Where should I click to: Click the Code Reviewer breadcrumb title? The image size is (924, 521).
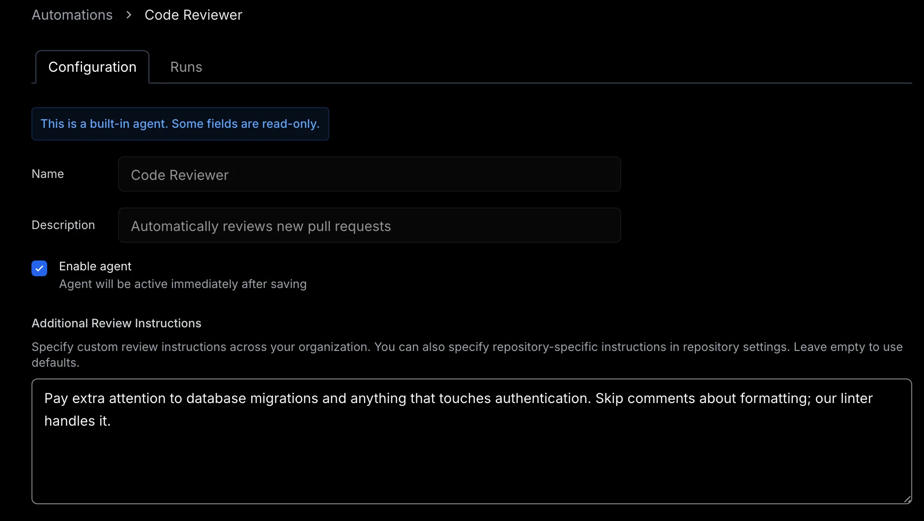[x=193, y=15]
